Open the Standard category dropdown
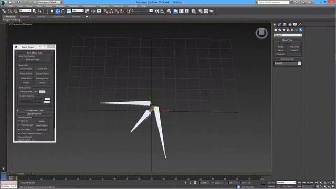This screenshot has width=336, height=189. (x=288, y=35)
